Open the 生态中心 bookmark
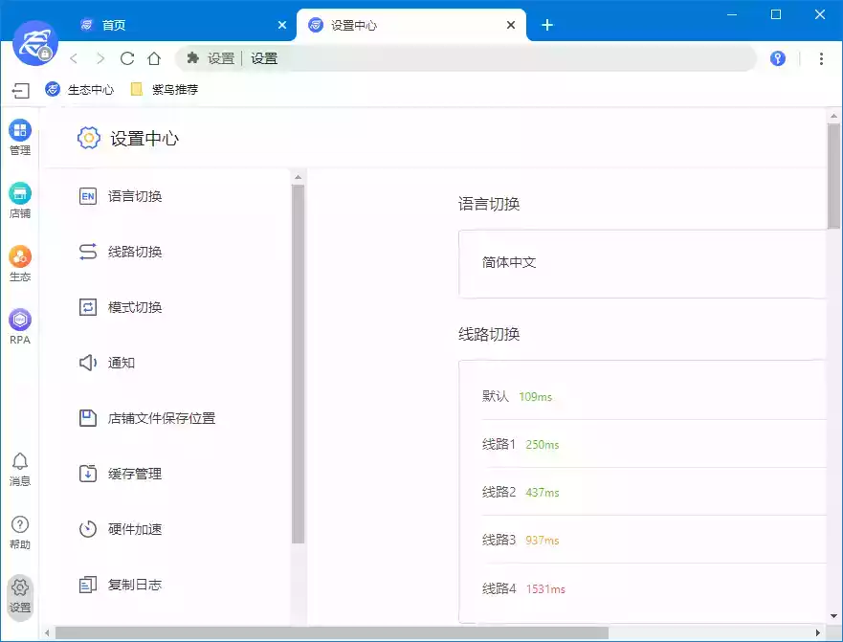This screenshot has height=642, width=843. click(x=79, y=89)
